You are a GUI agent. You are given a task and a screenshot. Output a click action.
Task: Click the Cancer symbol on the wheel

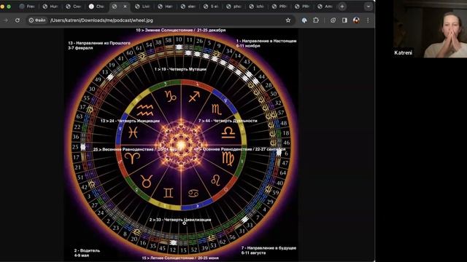[193, 194]
